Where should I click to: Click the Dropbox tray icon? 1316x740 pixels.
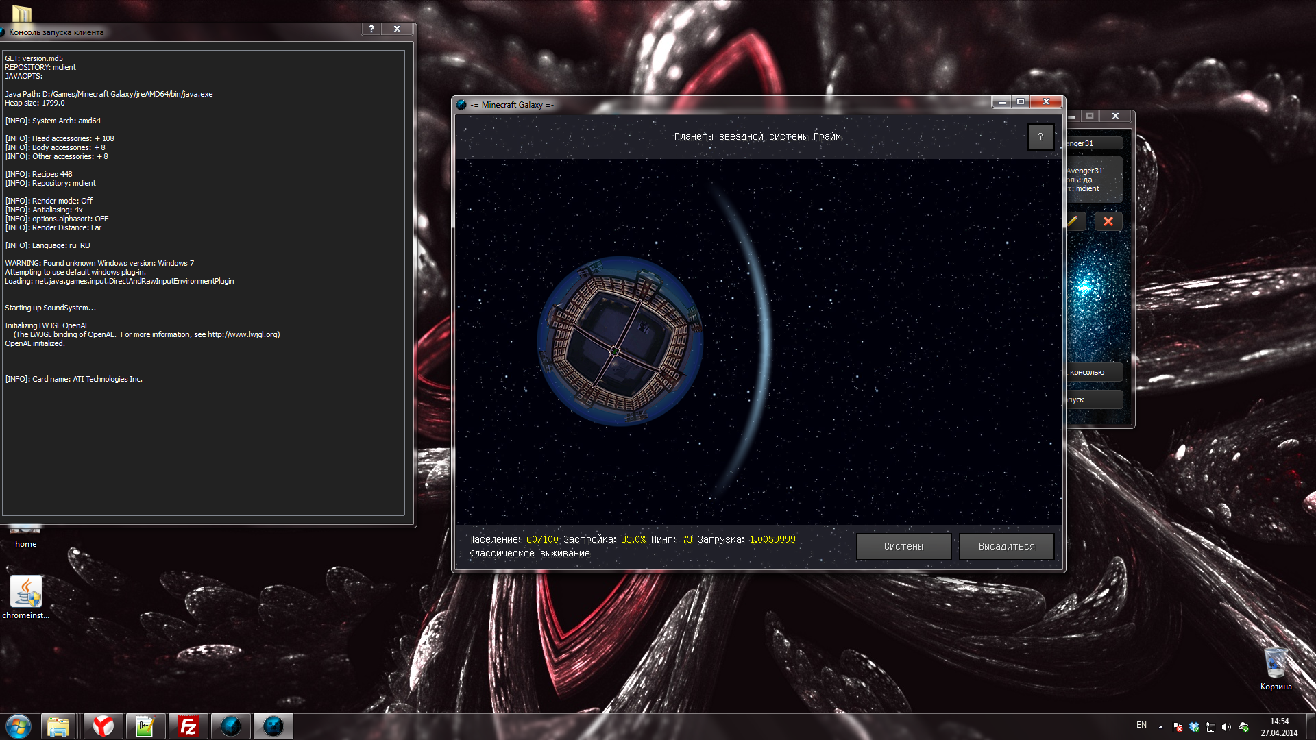[x=1194, y=727]
